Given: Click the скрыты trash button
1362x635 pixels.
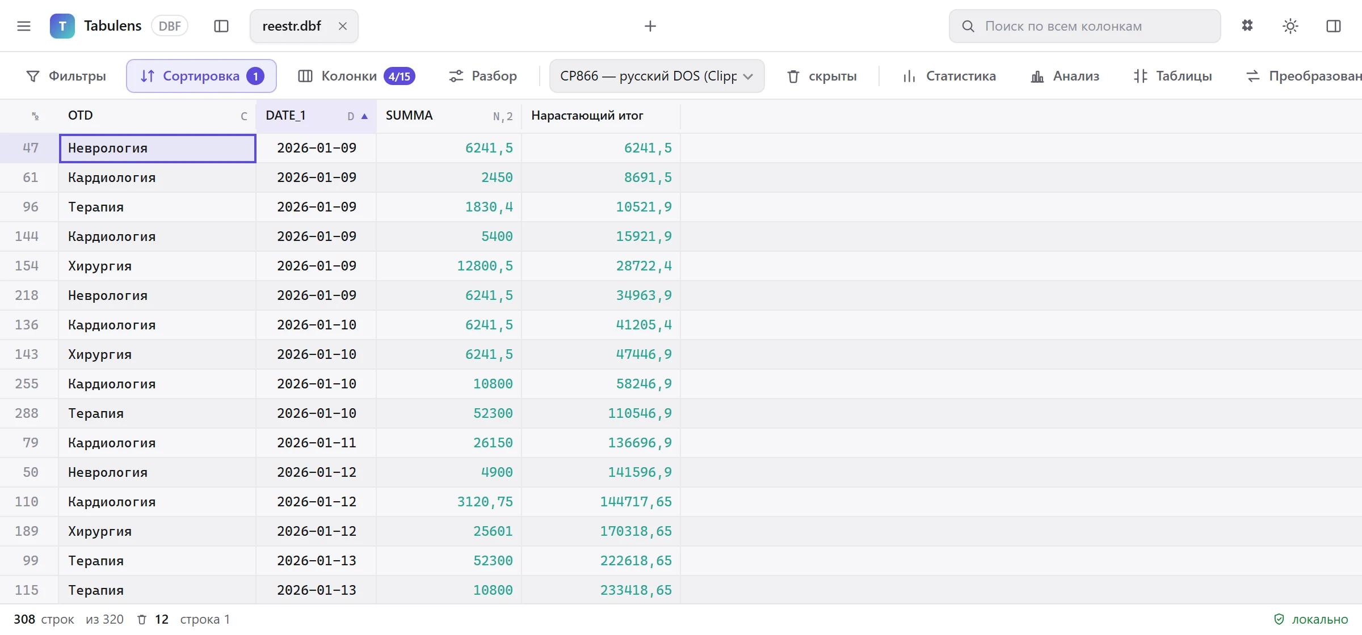Looking at the screenshot, I should coord(822,76).
